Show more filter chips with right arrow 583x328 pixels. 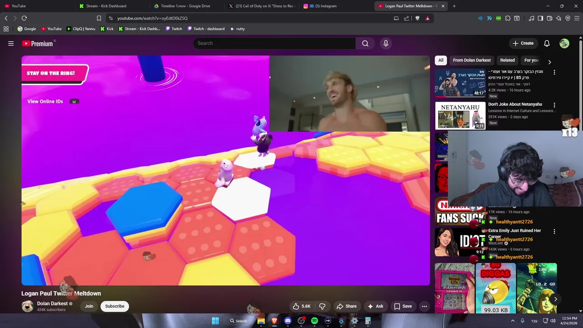[549, 62]
